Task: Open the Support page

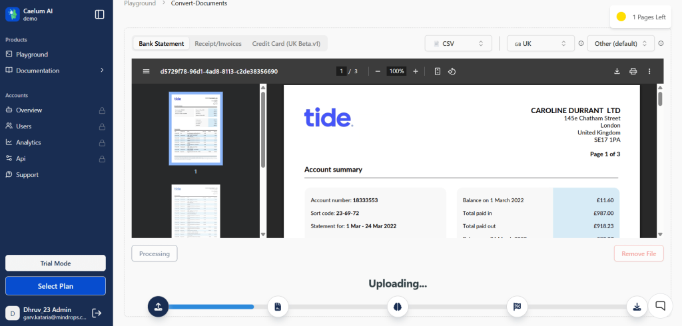Action: tap(27, 175)
